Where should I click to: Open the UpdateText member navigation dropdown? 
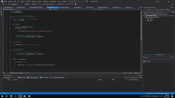(117, 9)
